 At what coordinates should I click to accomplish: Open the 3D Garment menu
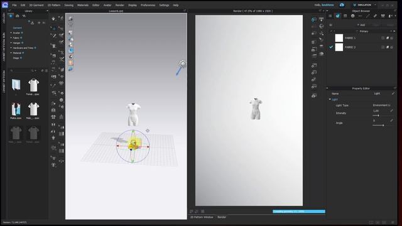pos(36,5)
